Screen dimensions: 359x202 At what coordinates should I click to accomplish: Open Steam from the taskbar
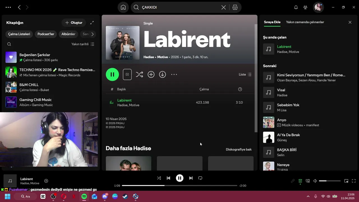125,196
